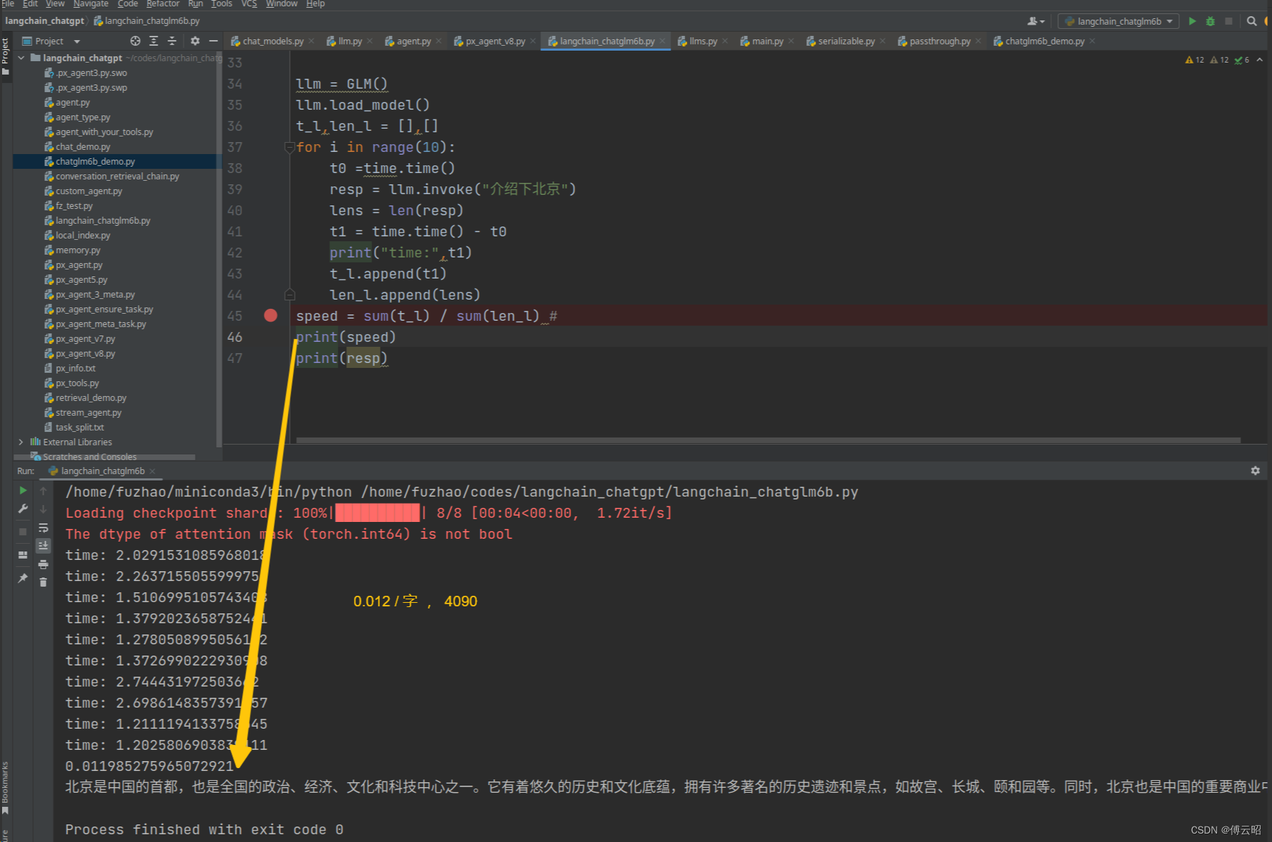Viewport: 1272px width, 842px height.
Task: Print the Run console output
Action: (43, 564)
